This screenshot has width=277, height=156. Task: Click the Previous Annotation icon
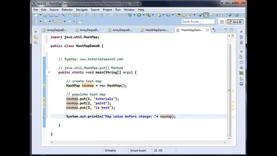click(x=45, y=22)
